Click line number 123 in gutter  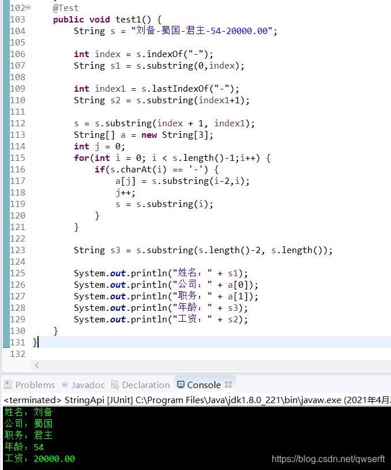17,250
